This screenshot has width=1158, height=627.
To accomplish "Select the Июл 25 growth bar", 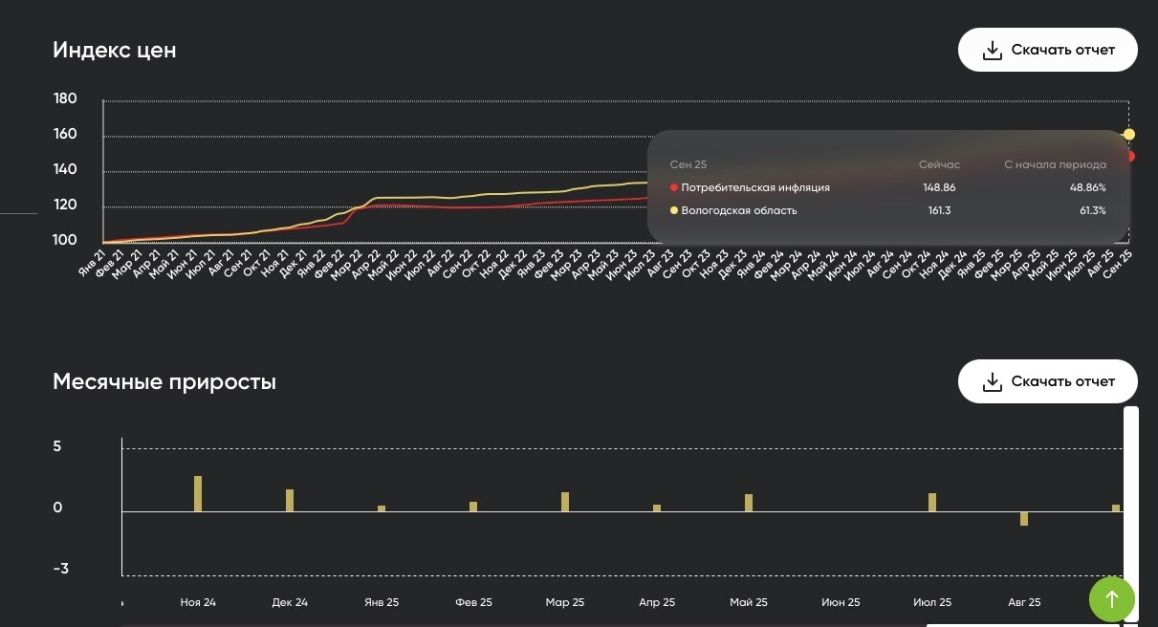I will click(932, 503).
